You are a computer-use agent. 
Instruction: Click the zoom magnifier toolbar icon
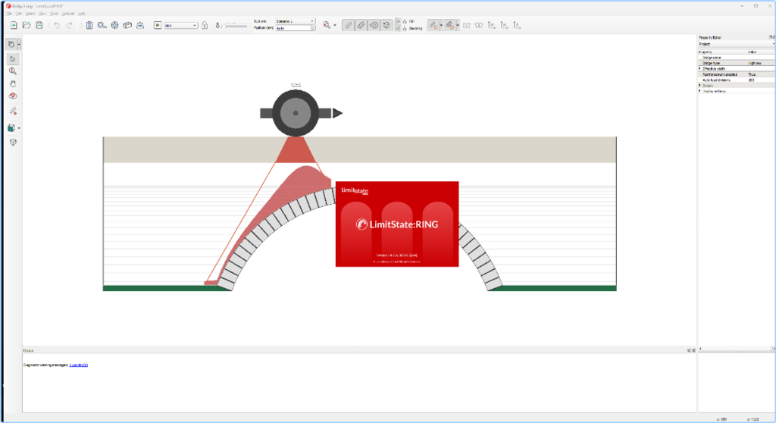326,25
